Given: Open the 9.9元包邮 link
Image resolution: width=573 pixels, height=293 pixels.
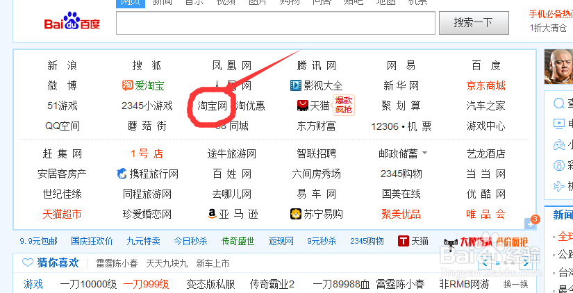Looking at the screenshot, I should (x=39, y=242).
